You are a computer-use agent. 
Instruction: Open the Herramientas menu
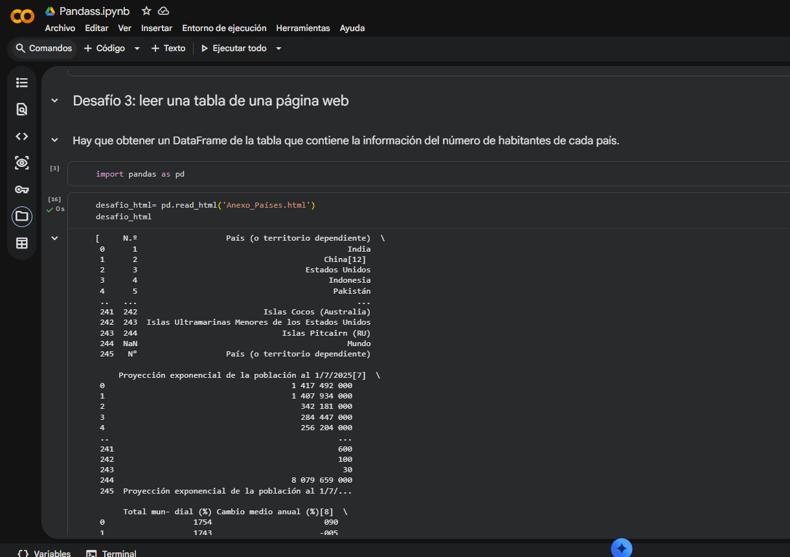[303, 28]
